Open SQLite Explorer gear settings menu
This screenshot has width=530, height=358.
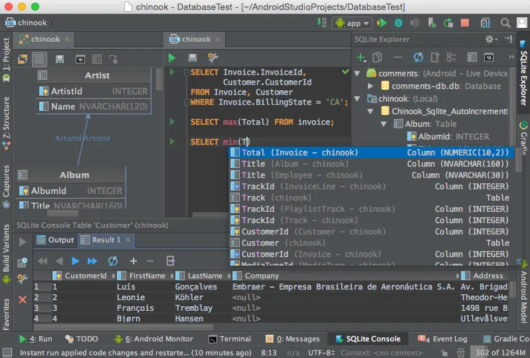tap(491, 39)
